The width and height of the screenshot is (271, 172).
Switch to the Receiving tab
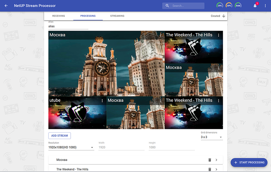pos(59,16)
